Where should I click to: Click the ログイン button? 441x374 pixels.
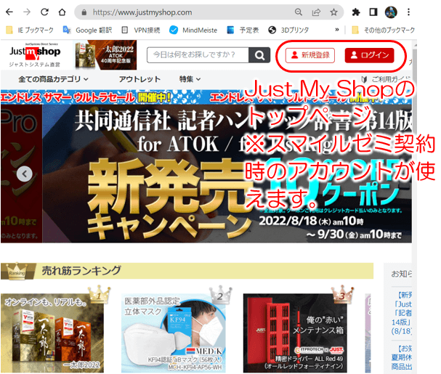(x=369, y=55)
